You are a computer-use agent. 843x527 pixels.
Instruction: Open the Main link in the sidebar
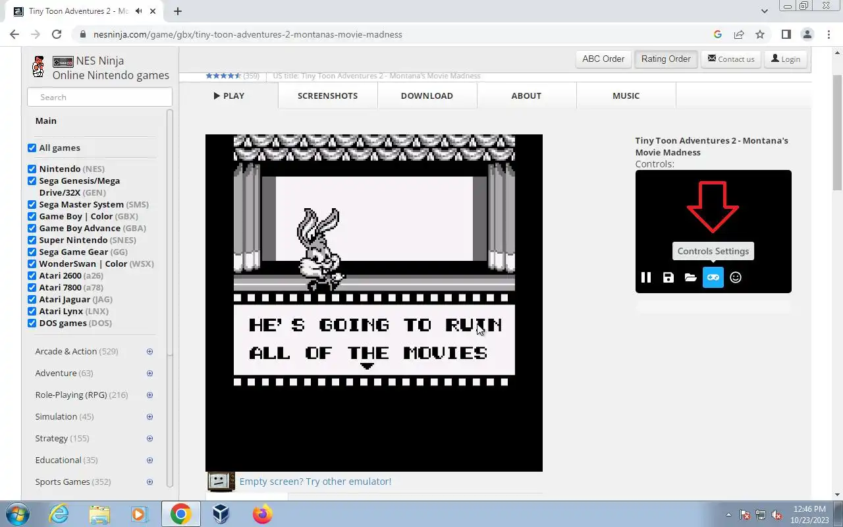(x=46, y=121)
